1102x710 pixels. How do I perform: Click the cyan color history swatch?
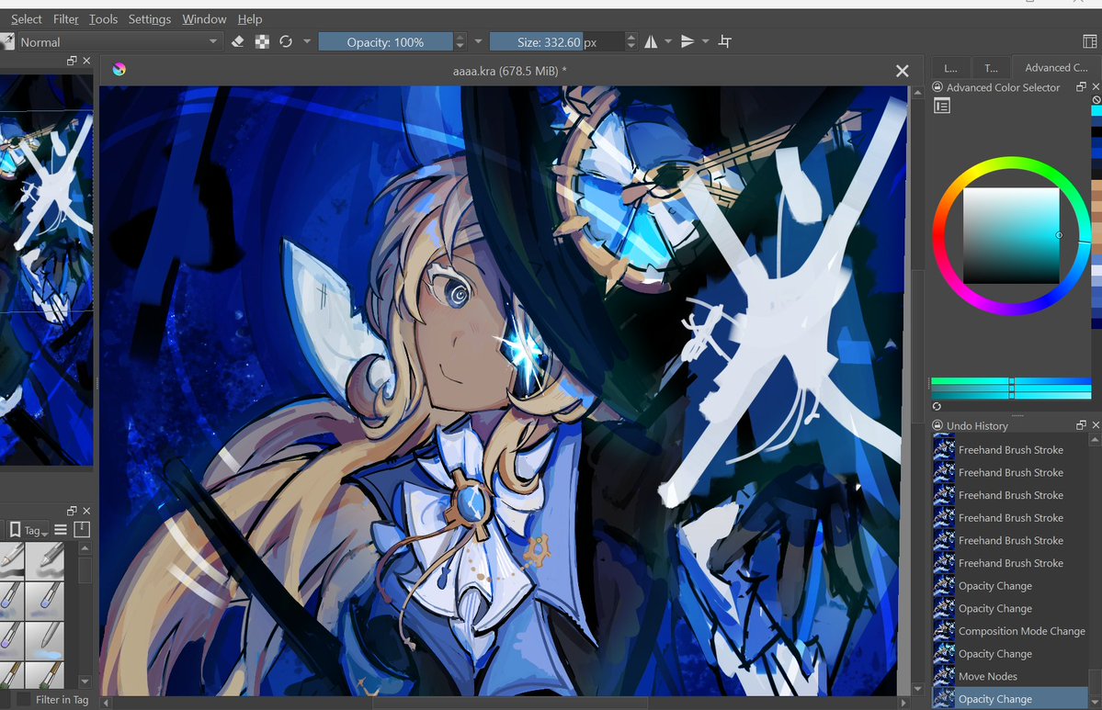click(x=1096, y=111)
